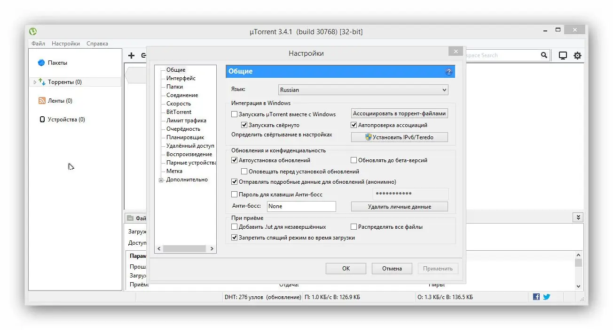Open the settings gear icon near search bar
This screenshot has width=613, height=330.
pos(577,55)
